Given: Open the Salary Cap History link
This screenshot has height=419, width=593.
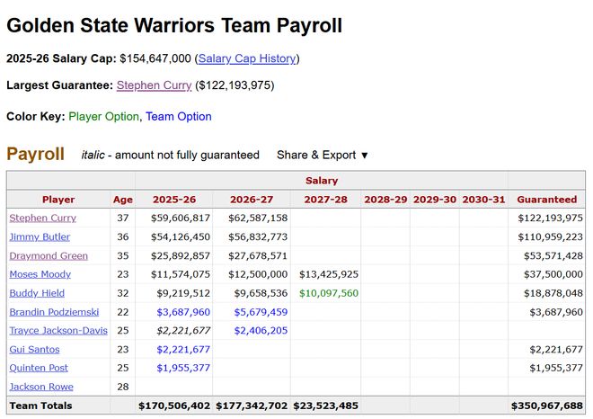Looking at the screenshot, I should tap(247, 58).
